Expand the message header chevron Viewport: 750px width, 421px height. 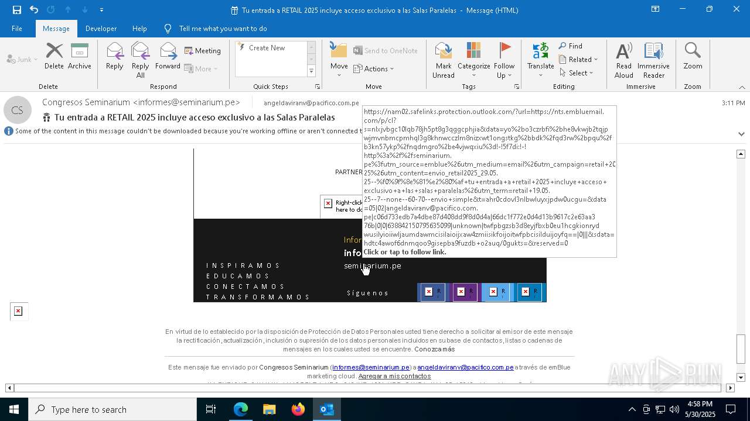(741, 134)
